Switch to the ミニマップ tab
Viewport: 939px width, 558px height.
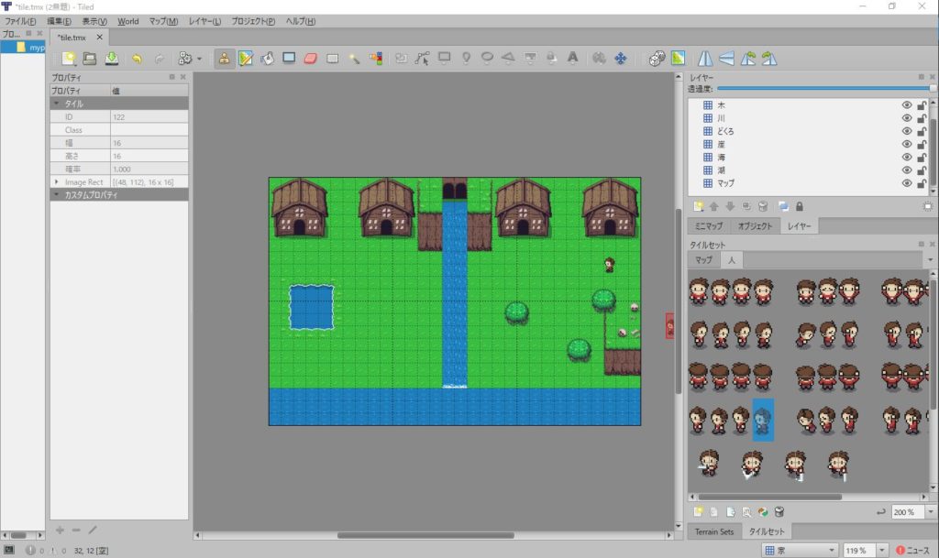709,226
